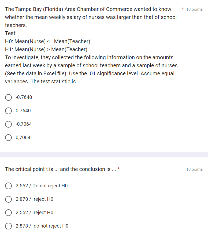Choose radio for 2.878 / reject H0
Image resolution: width=208 pixels, height=238 pixels.
tap(8, 199)
